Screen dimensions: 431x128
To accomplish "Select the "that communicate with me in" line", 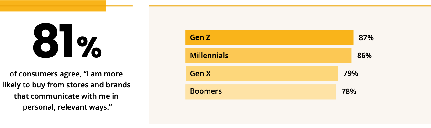I will 66,96.
